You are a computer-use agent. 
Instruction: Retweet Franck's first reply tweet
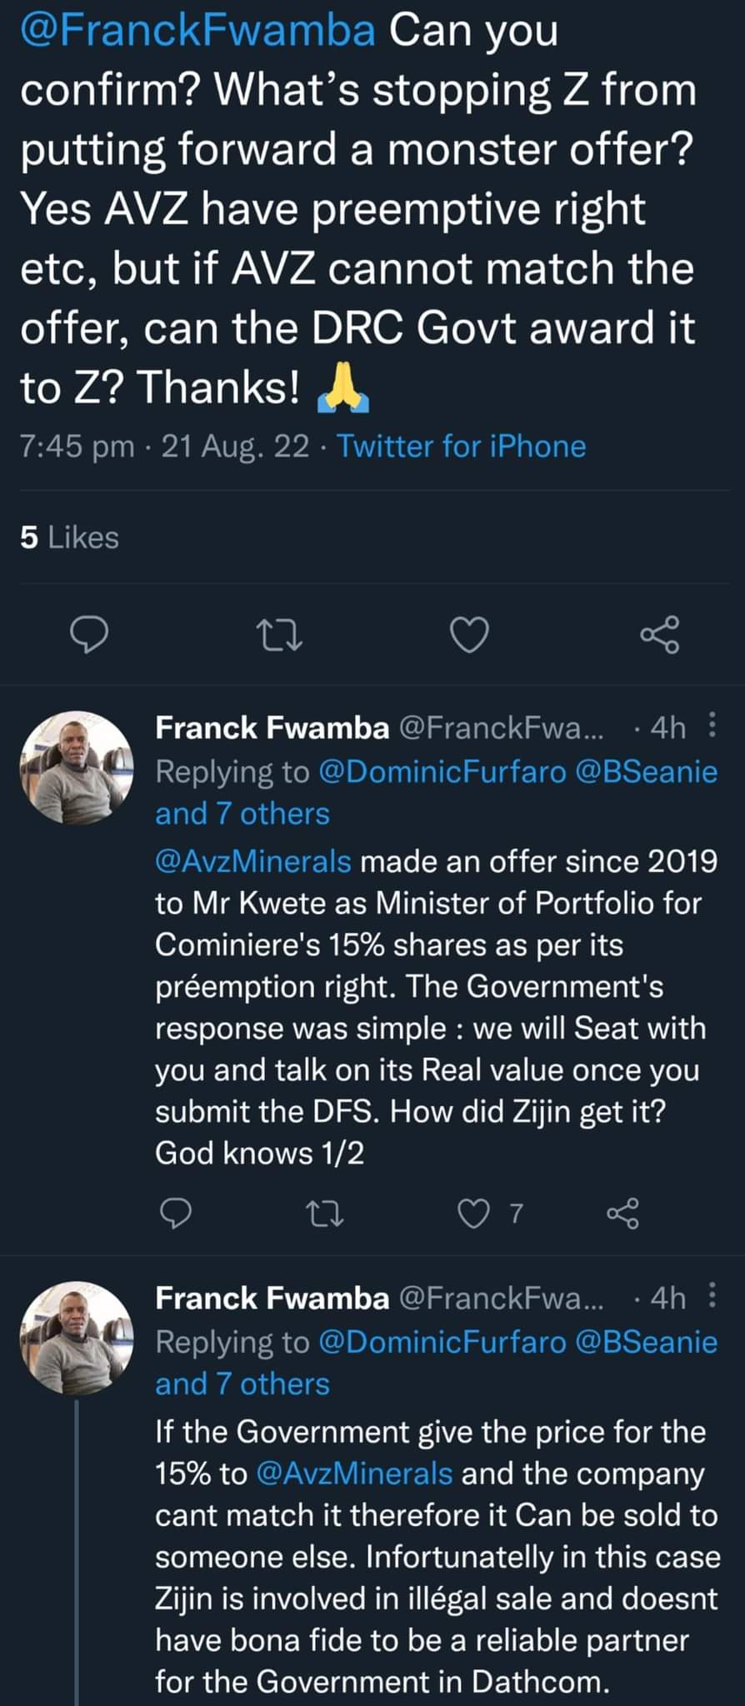point(325,1213)
